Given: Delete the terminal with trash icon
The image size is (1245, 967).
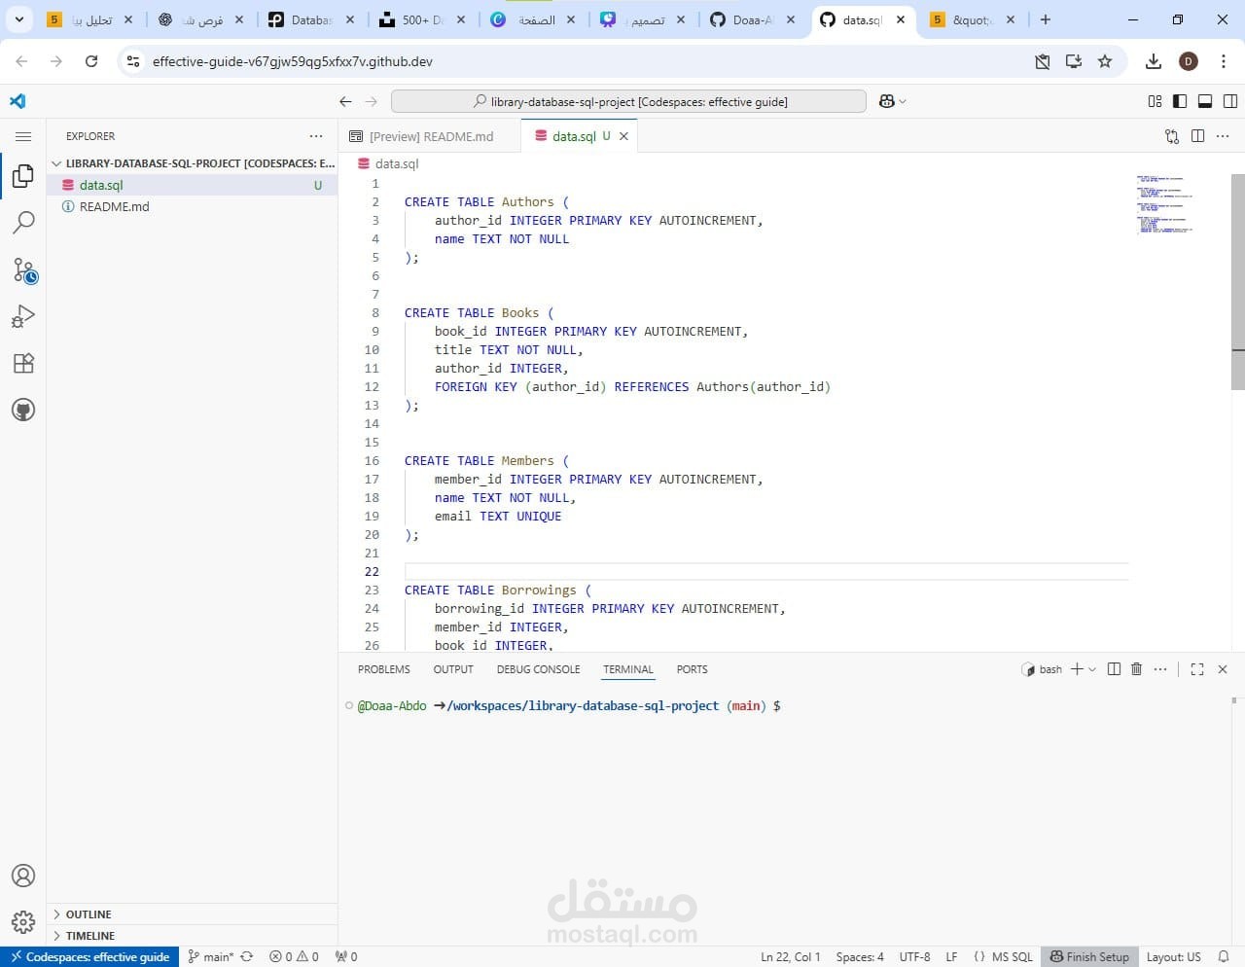Looking at the screenshot, I should [1136, 669].
